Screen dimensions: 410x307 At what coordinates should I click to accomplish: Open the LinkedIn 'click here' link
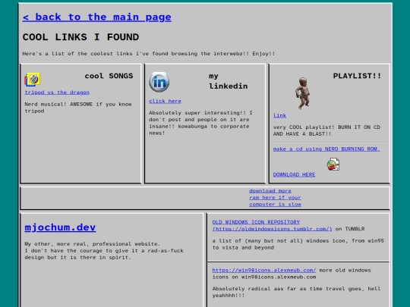click(165, 102)
